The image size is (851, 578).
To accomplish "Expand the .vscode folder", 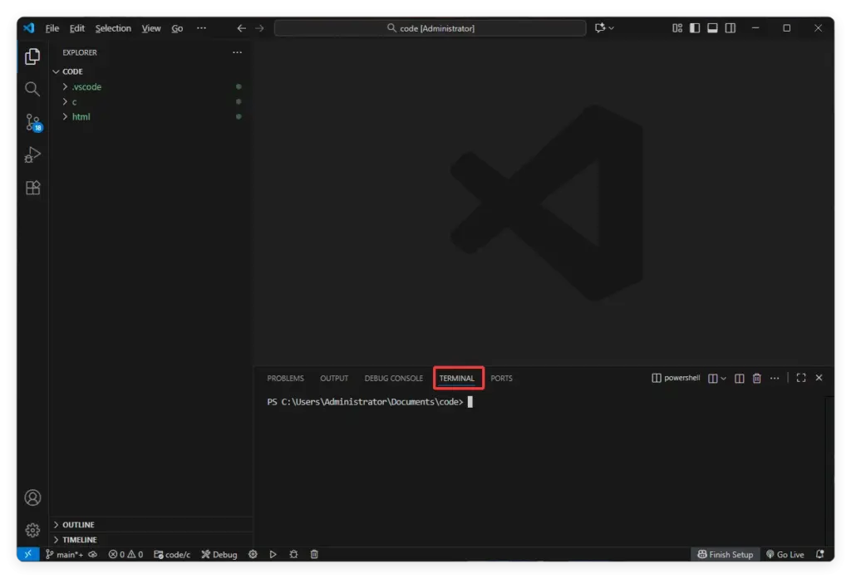I will (x=86, y=86).
